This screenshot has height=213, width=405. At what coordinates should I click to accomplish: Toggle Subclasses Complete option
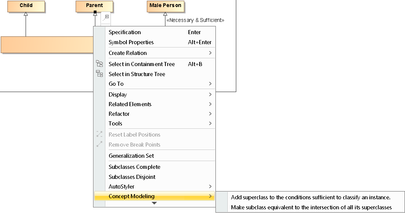[x=134, y=167]
